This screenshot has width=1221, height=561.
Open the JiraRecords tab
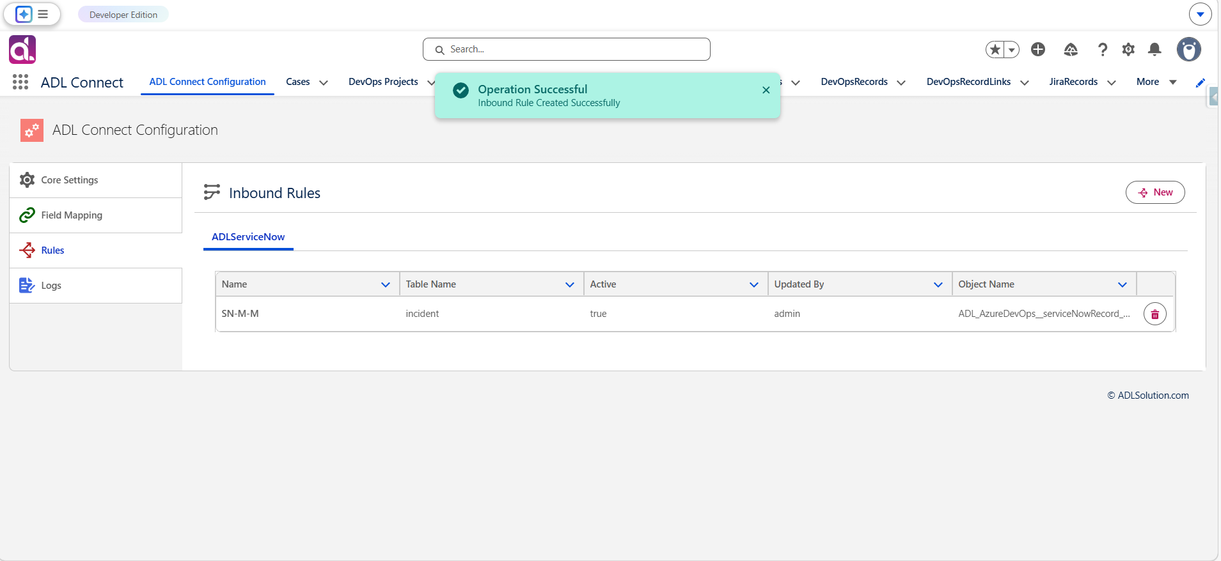point(1073,82)
